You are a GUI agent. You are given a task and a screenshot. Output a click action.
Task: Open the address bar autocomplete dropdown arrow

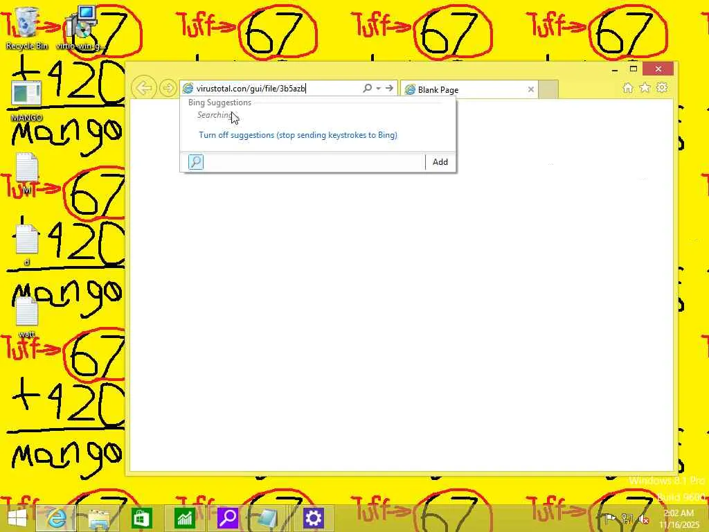point(379,88)
